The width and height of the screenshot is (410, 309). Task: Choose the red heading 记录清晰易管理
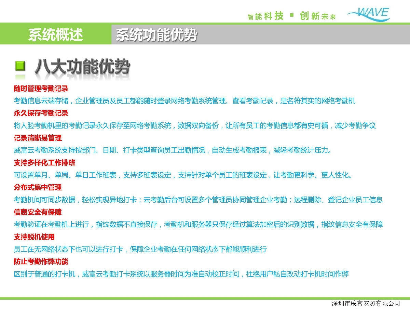pos(38,138)
